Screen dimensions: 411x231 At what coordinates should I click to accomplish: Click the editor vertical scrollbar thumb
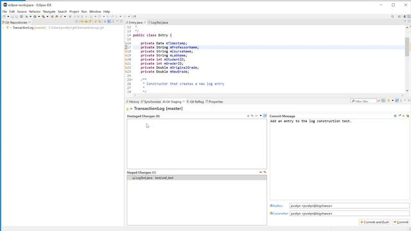pos(407,47)
